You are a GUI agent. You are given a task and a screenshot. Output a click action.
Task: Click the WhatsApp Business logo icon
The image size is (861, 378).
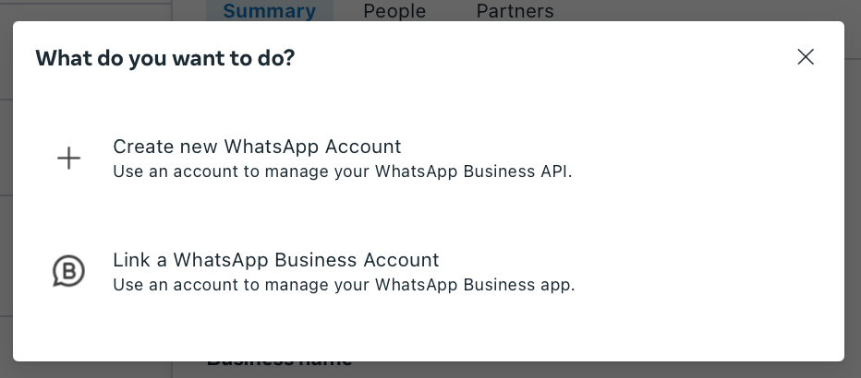pos(68,271)
